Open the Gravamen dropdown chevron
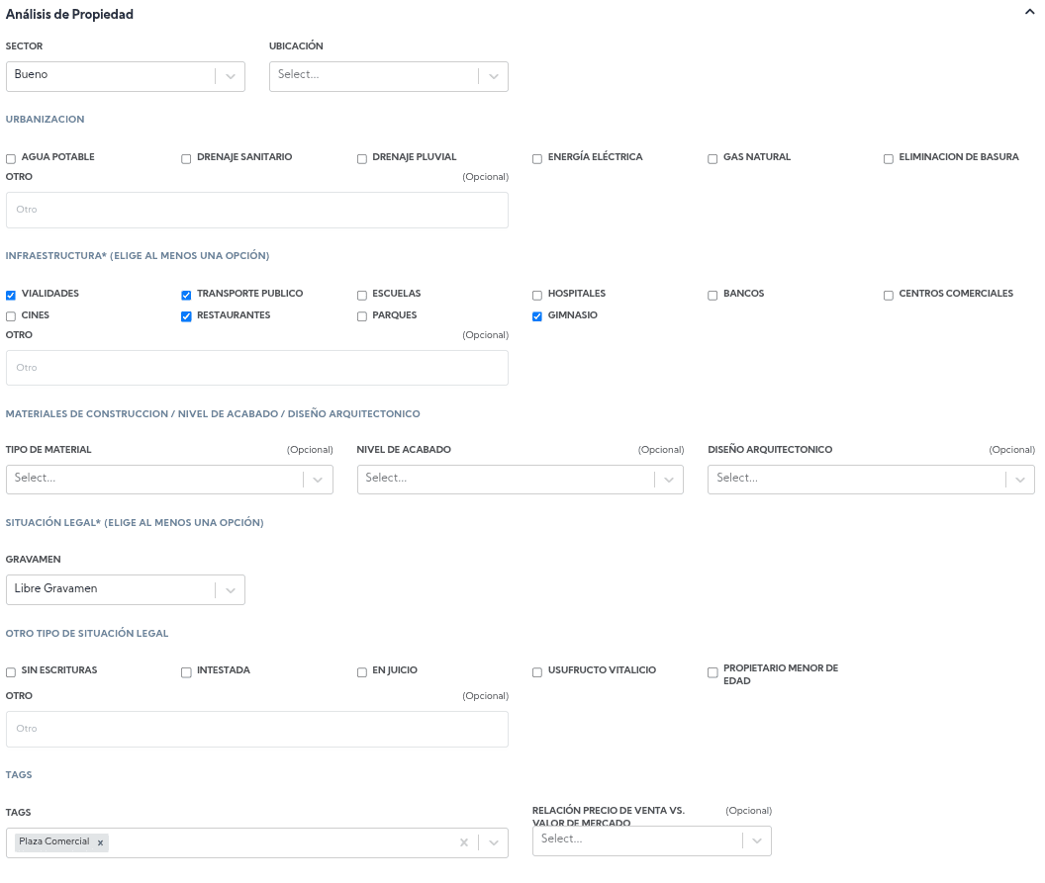Screen dimensions: 1045x883 pos(230,590)
